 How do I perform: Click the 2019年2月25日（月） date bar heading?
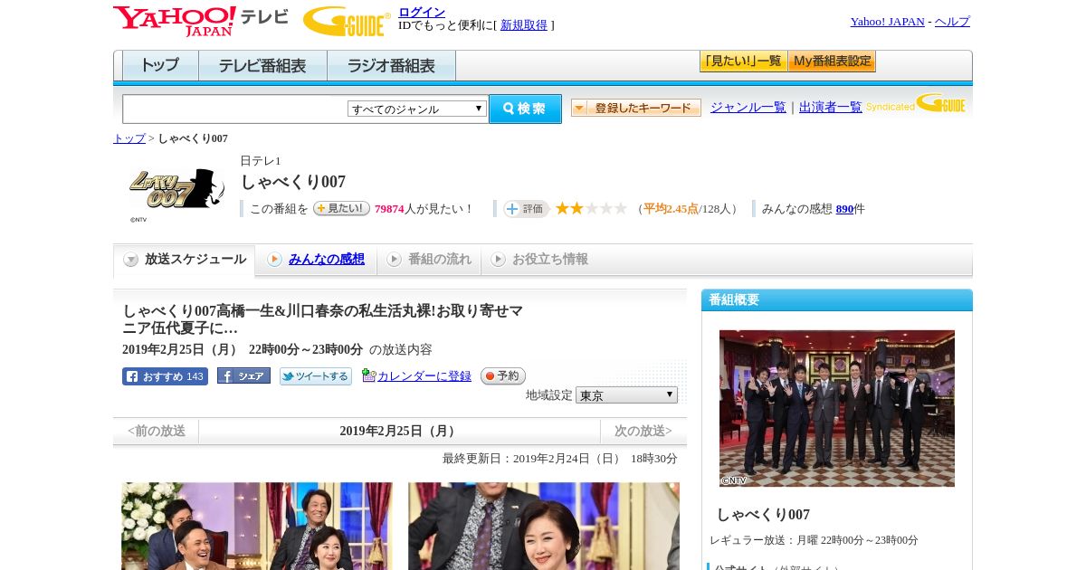(399, 432)
